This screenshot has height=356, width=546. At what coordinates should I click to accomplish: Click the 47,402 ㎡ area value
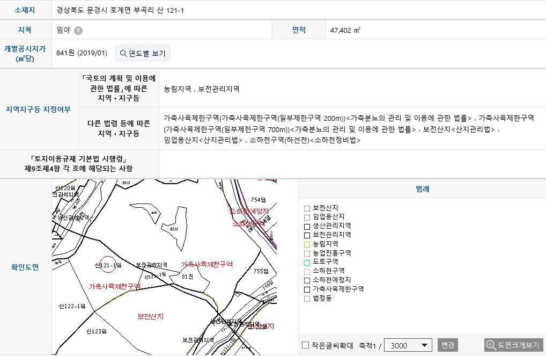[x=345, y=30]
